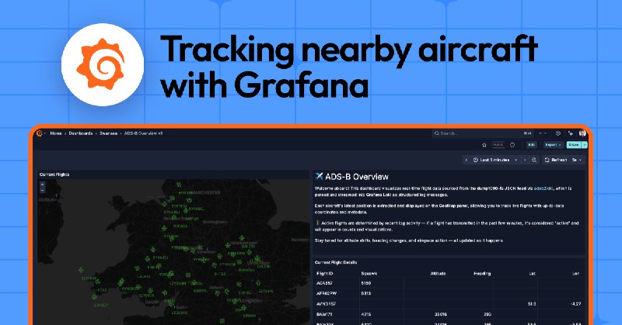Open the Export dropdown
Viewport: 622px width, 325px height.
point(553,145)
